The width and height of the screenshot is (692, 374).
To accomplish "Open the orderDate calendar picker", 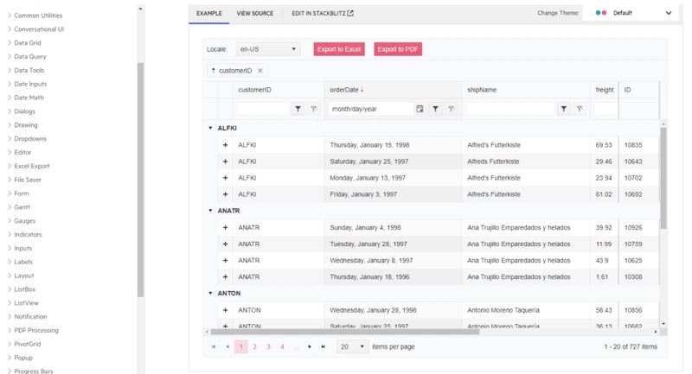I will [x=420, y=109].
